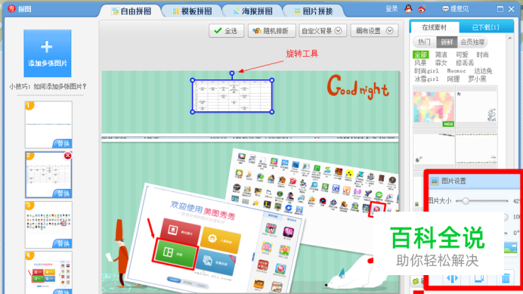Select the 新鲜 filter

(x=447, y=42)
